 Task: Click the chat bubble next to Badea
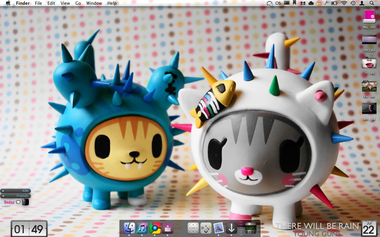click(18, 202)
